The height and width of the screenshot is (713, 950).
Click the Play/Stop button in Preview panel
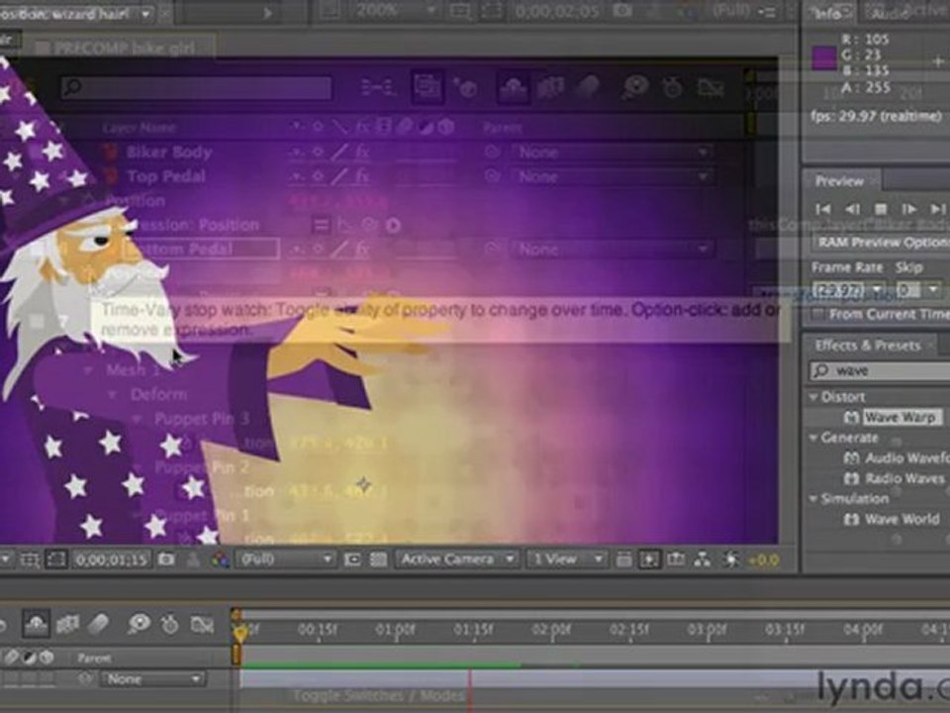[881, 209]
